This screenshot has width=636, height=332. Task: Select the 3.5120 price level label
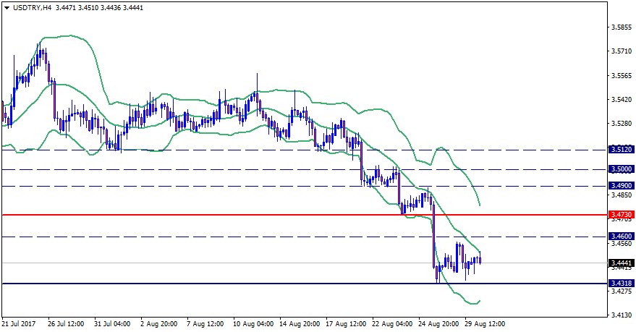(x=622, y=150)
